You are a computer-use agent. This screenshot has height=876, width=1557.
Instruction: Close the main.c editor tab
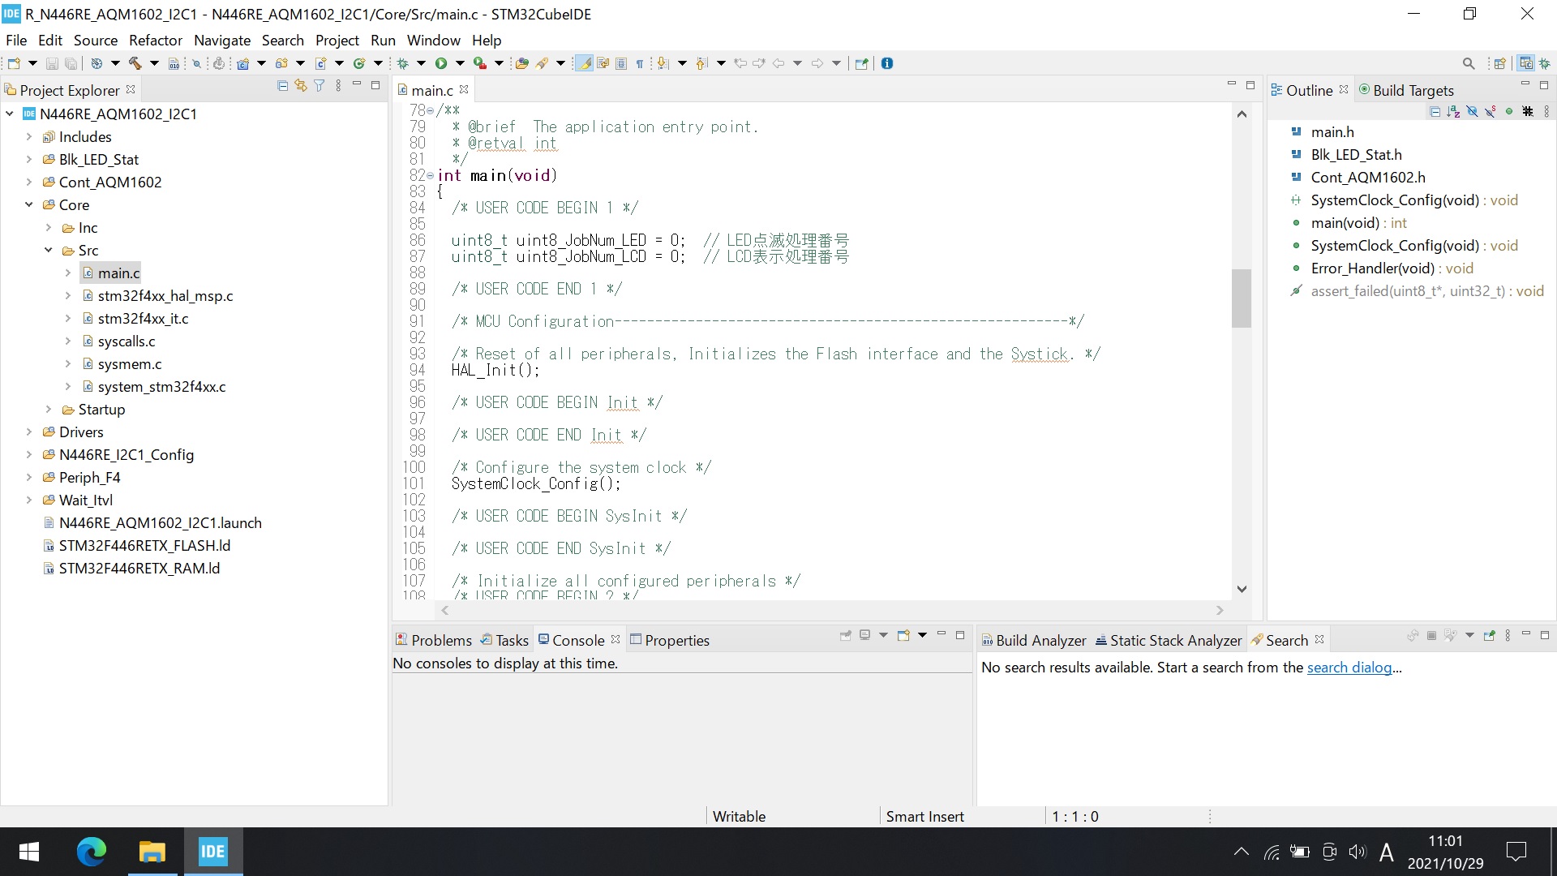point(464,89)
